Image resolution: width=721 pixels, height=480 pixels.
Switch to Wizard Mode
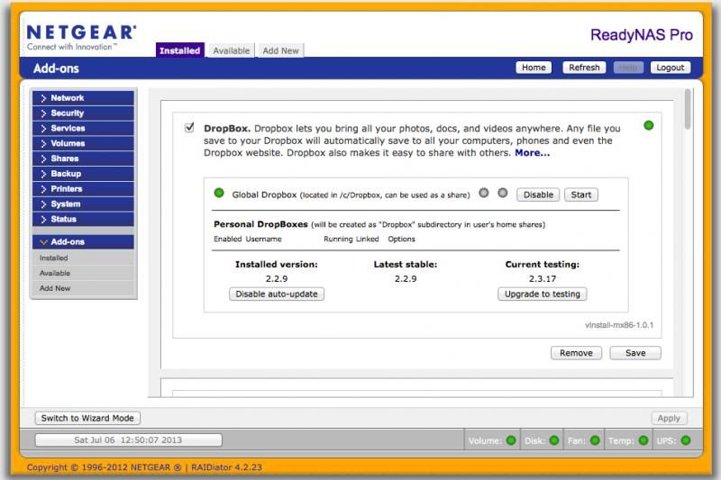tap(87, 418)
